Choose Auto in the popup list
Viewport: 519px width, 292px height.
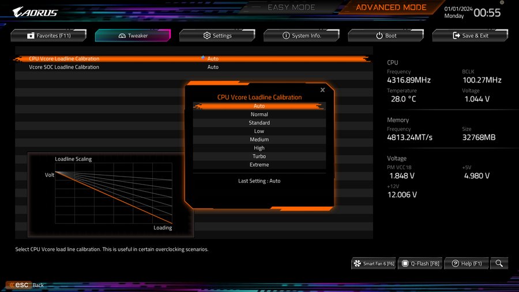pyautogui.click(x=259, y=106)
